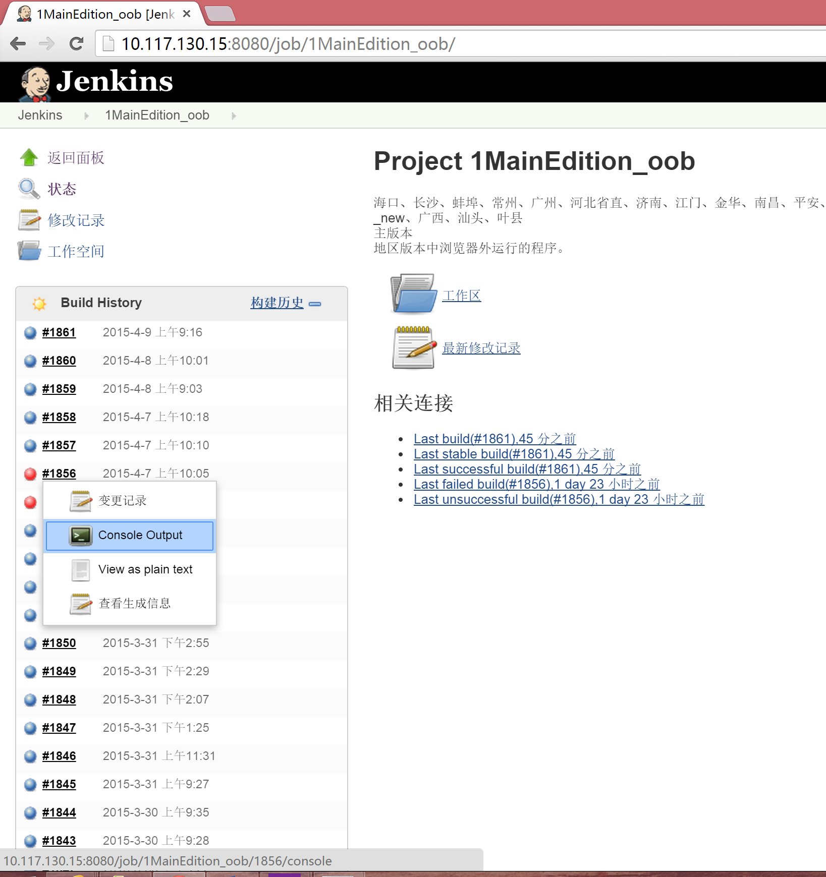826x877 pixels.
Task: Open the 构建历史 trend link
Action: 277,303
